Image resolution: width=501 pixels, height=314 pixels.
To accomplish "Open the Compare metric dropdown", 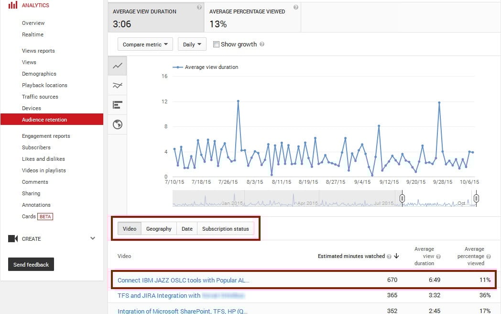I will tap(145, 44).
